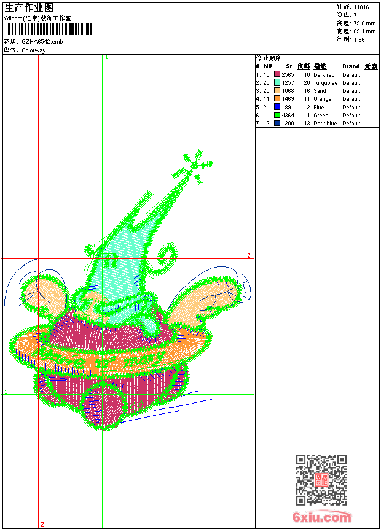Click the embroidery hat design preview
Screen dimensions: 381x529
[x=127, y=291]
